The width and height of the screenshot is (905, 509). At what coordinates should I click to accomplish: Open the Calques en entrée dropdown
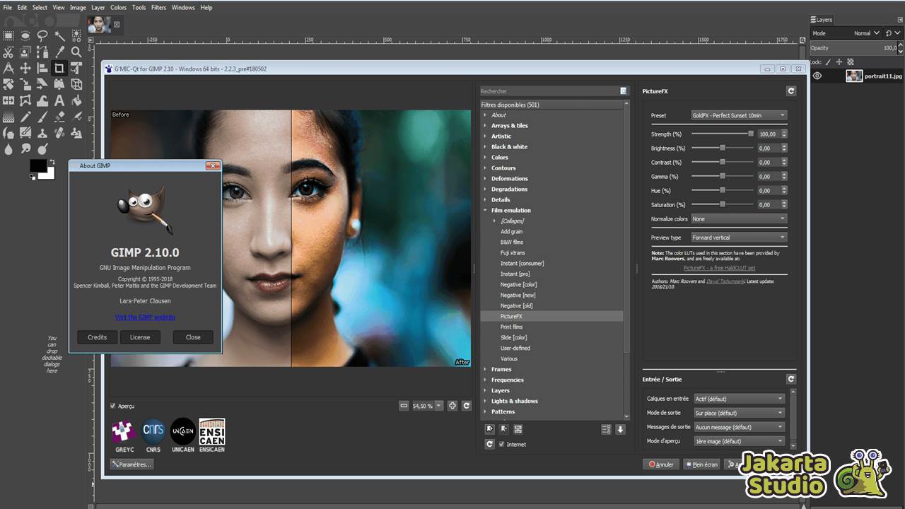(739, 399)
